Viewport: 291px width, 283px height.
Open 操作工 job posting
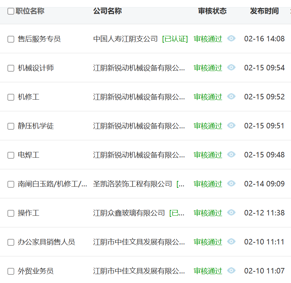[29, 213]
